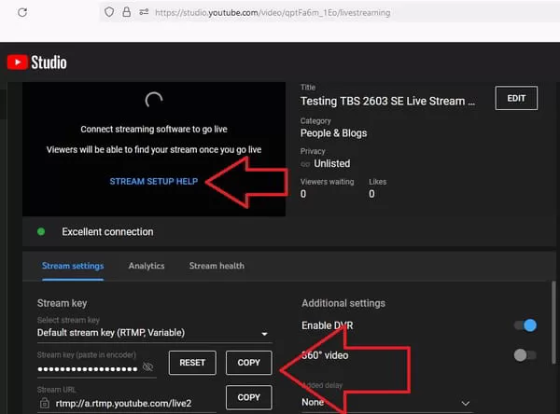Click the Additional settings heading

pyautogui.click(x=343, y=303)
